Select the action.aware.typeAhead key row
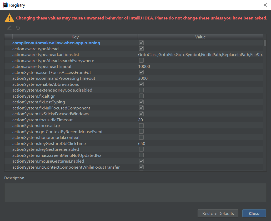Viewport: 271px width, 221px height. click(x=36, y=49)
